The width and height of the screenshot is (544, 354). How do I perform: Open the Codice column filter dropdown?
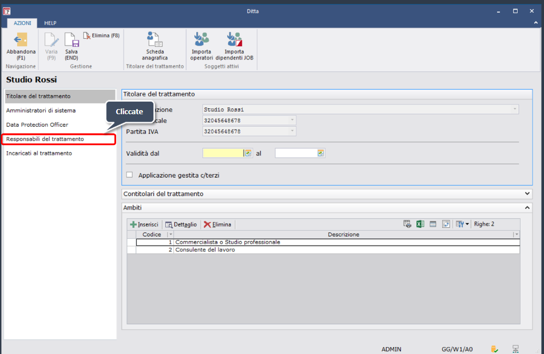pyautogui.click(x=170, y=235)
